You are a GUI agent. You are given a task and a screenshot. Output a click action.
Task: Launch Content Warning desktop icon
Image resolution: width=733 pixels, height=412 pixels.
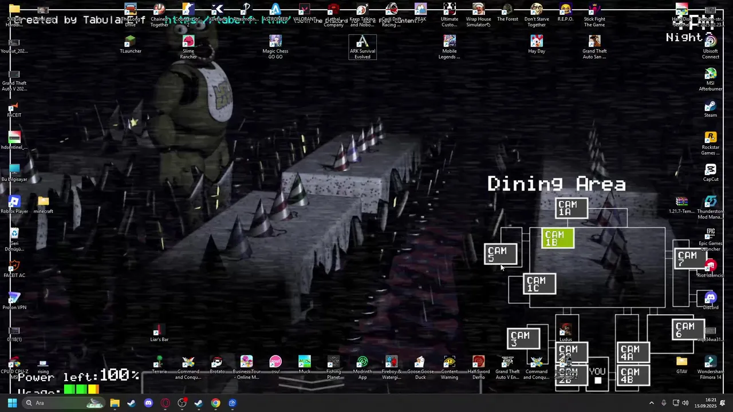tap(450, 367)
